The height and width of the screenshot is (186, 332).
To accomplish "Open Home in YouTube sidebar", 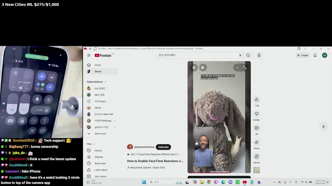I will tap(102, 65).
